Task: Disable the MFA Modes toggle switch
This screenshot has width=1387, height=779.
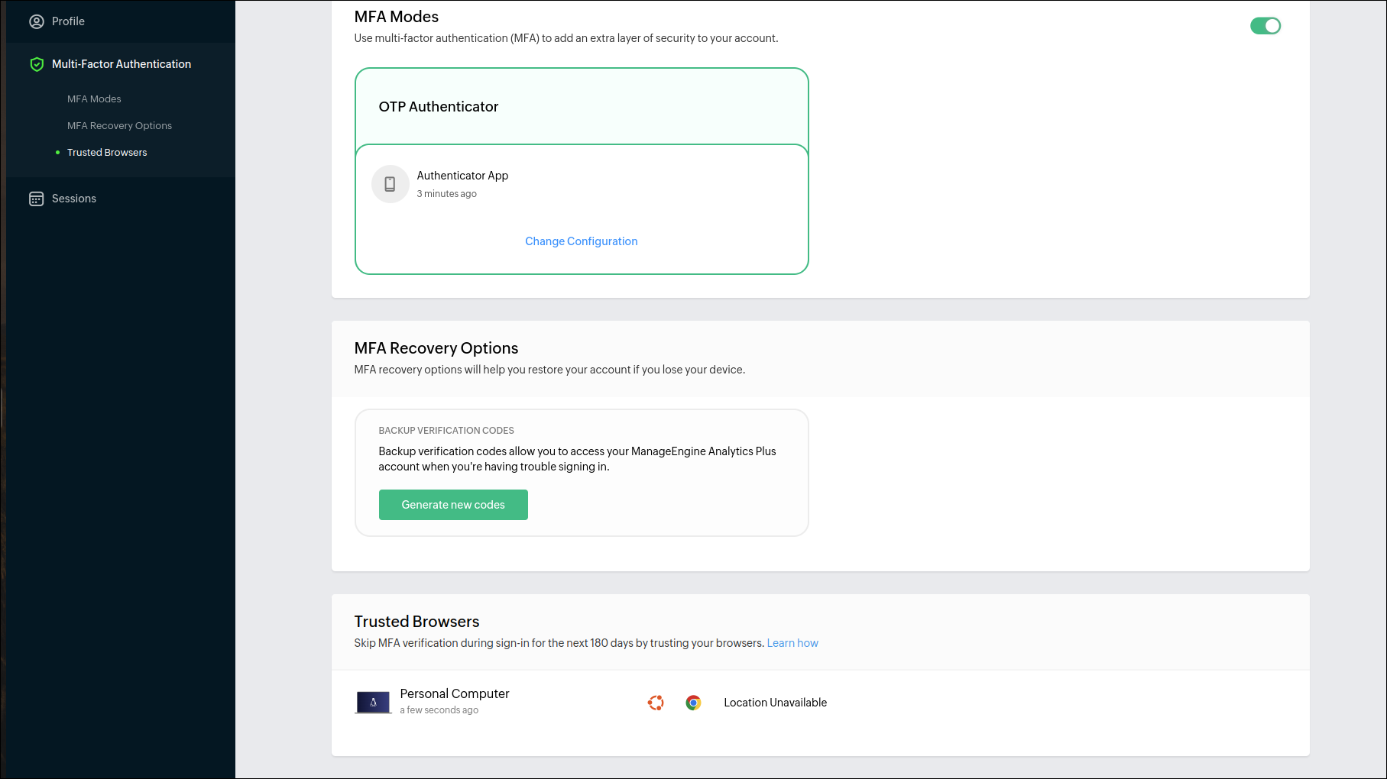Action: pyautogui.click(x=1265, y=25)
